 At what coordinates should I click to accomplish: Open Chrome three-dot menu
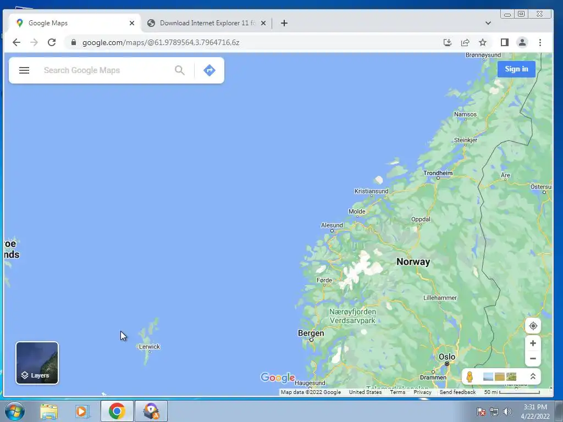pos(540,42)
